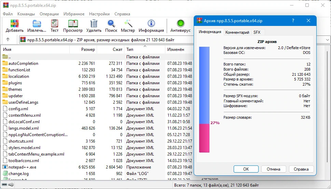Click the Размер словаря value 32 КБ

pos(305,117)
